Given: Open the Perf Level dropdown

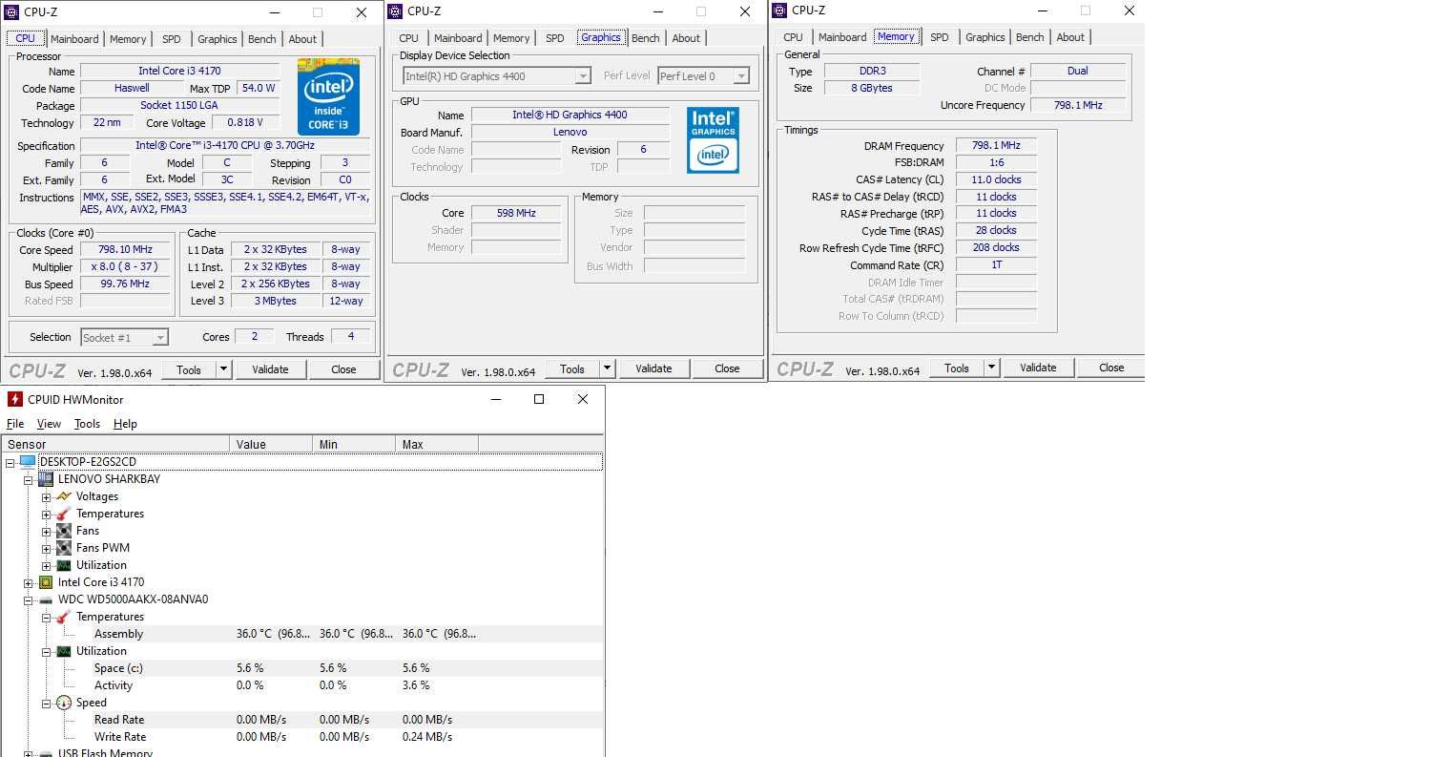Looking at the screenshot, I should tap(741, 76).
